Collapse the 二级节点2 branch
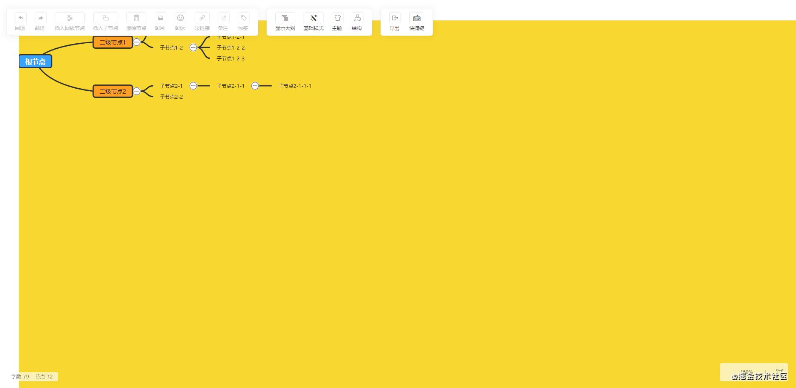The height and width of the screenshot is (388, 796). tap(136, 91)
